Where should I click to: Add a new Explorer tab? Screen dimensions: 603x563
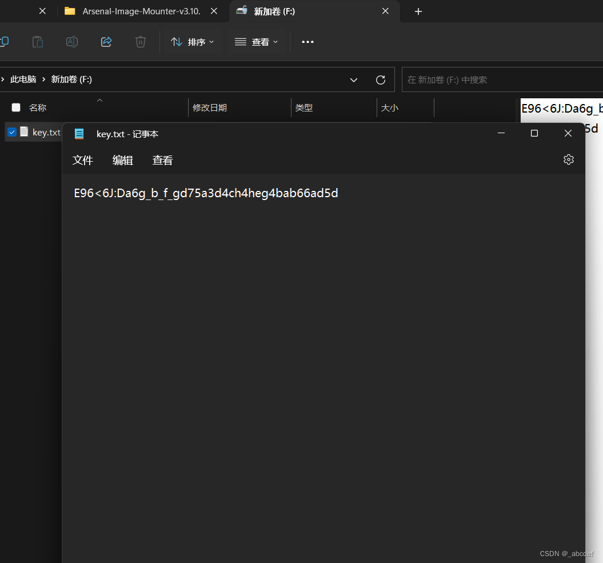coord(418,11)
